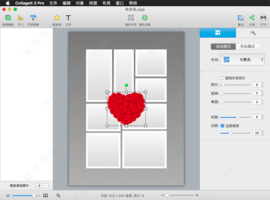The width and height of the screenshot is (270, 200).
Task: Open the 选择模板 template chooser
Action: click(8, 20)
